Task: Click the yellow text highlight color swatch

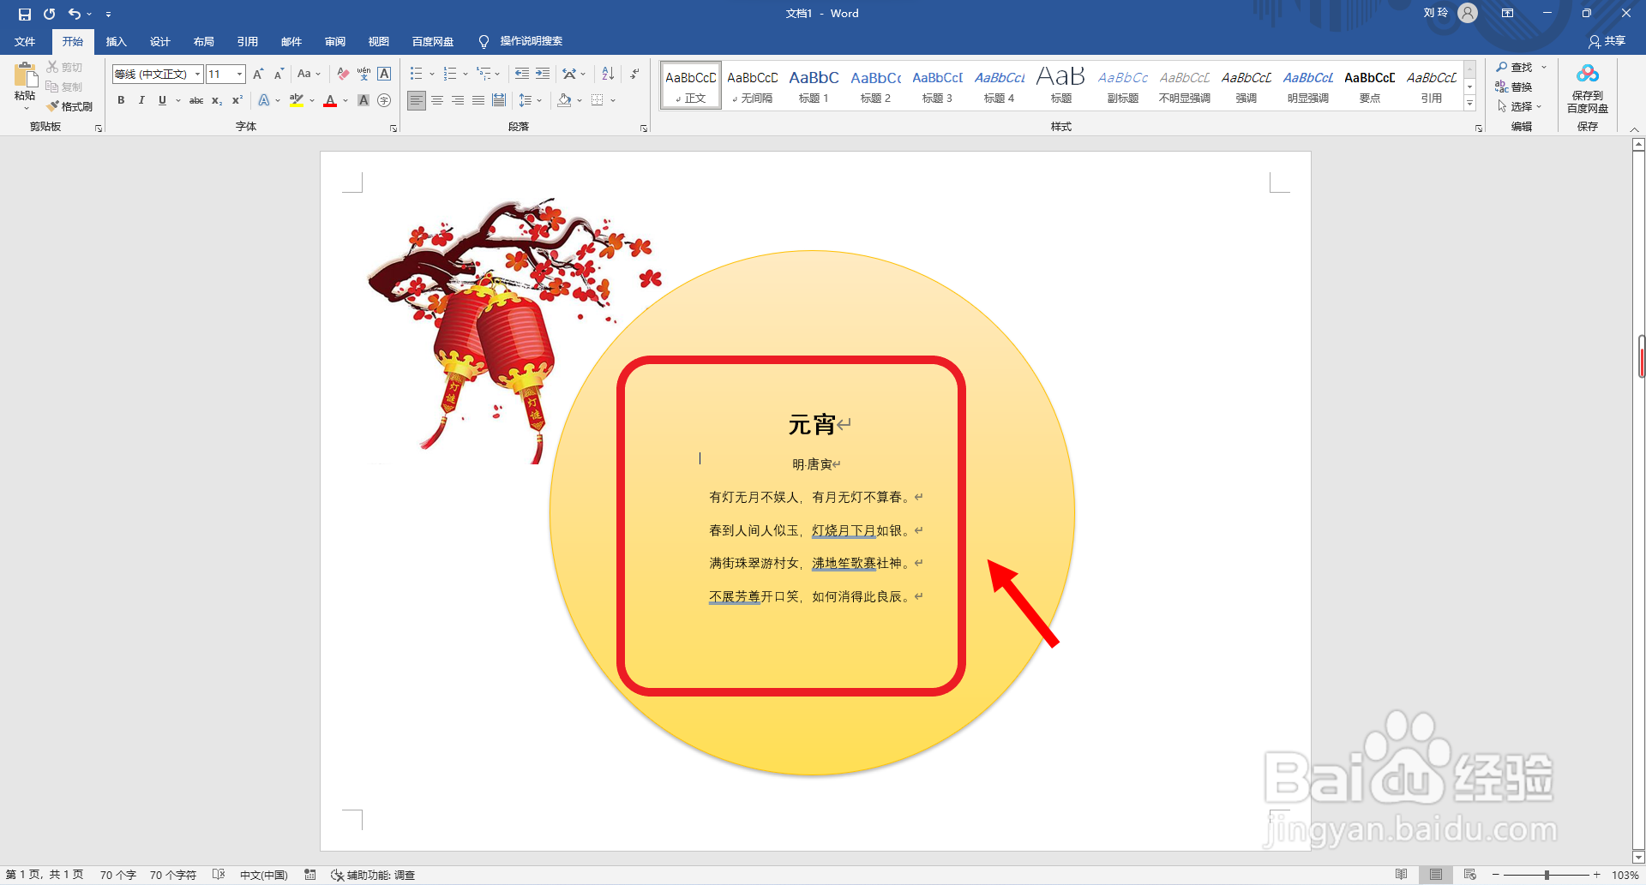Action: [296, 100]
